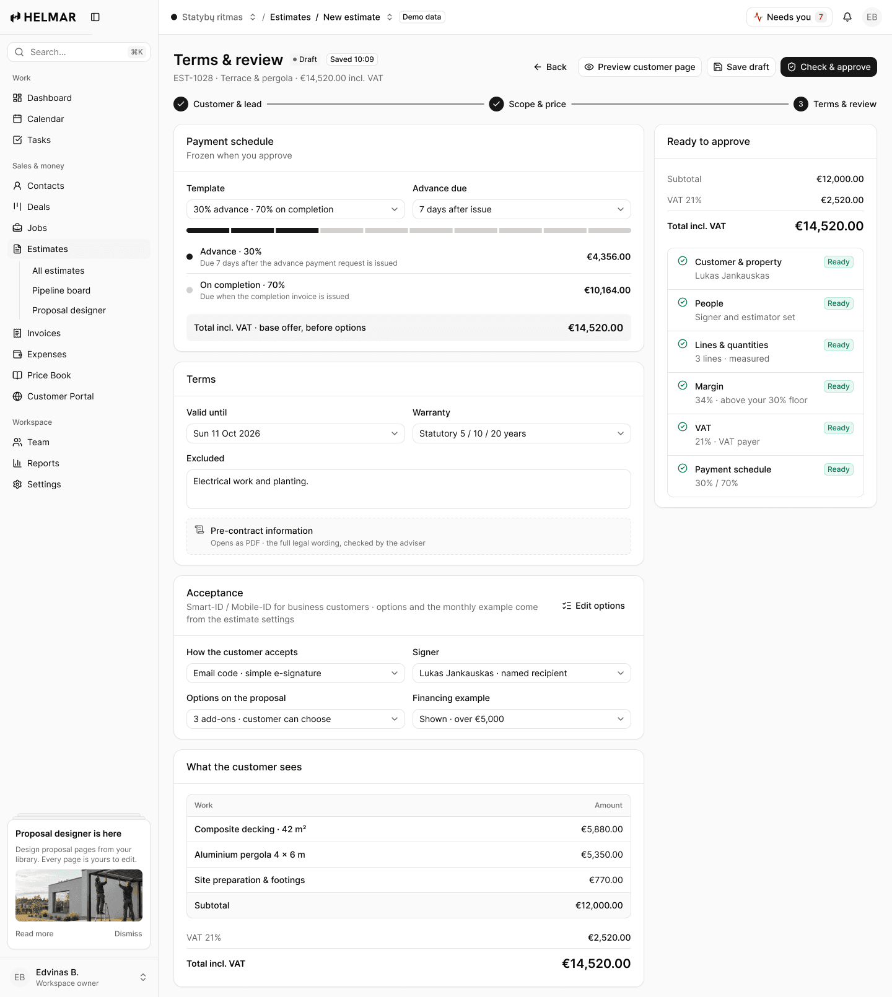Open Settings in the sidebar

click(79, 484)
